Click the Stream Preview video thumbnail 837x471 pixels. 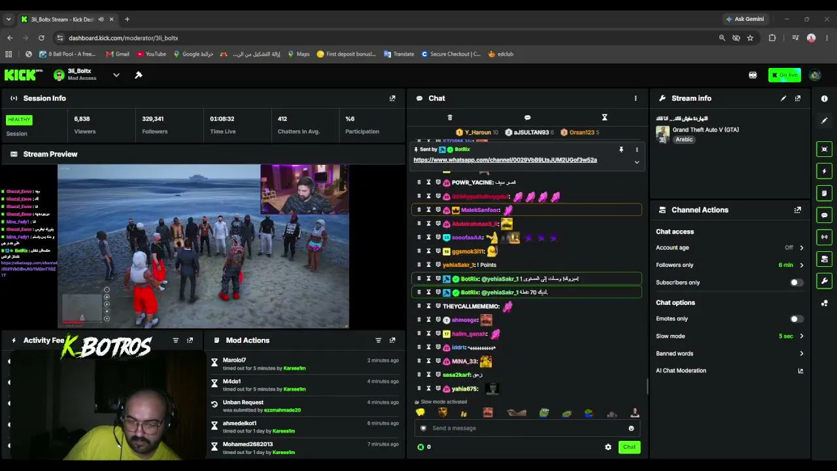[x=203, y=246]
